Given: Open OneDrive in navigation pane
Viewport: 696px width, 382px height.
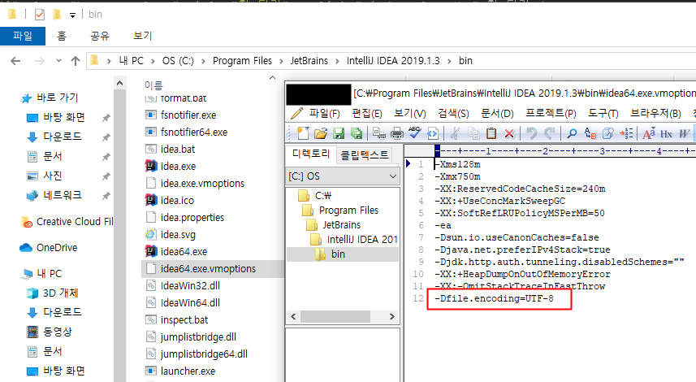Looking at the screenshot, I should click(56, 248).
